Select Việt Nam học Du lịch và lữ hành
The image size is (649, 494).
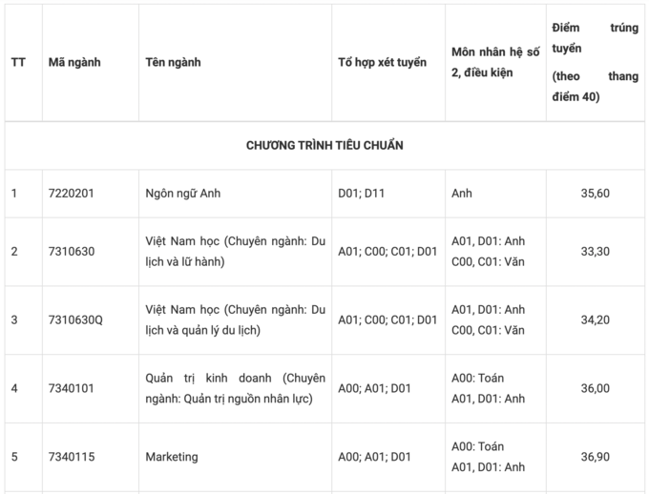click(x=235, y=252)
